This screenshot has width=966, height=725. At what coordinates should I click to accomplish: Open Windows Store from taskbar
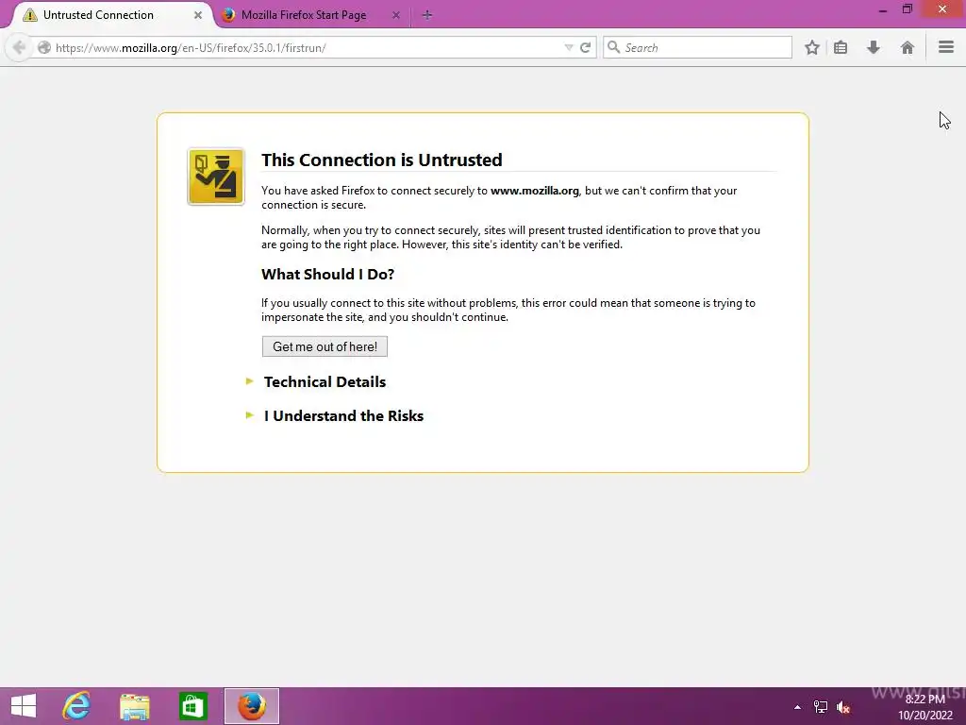(x=192, y=706)
